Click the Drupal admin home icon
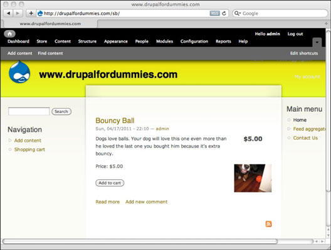The width and height of the screenshot is (331, 250). pyautogui.click(x=9, y=34)
